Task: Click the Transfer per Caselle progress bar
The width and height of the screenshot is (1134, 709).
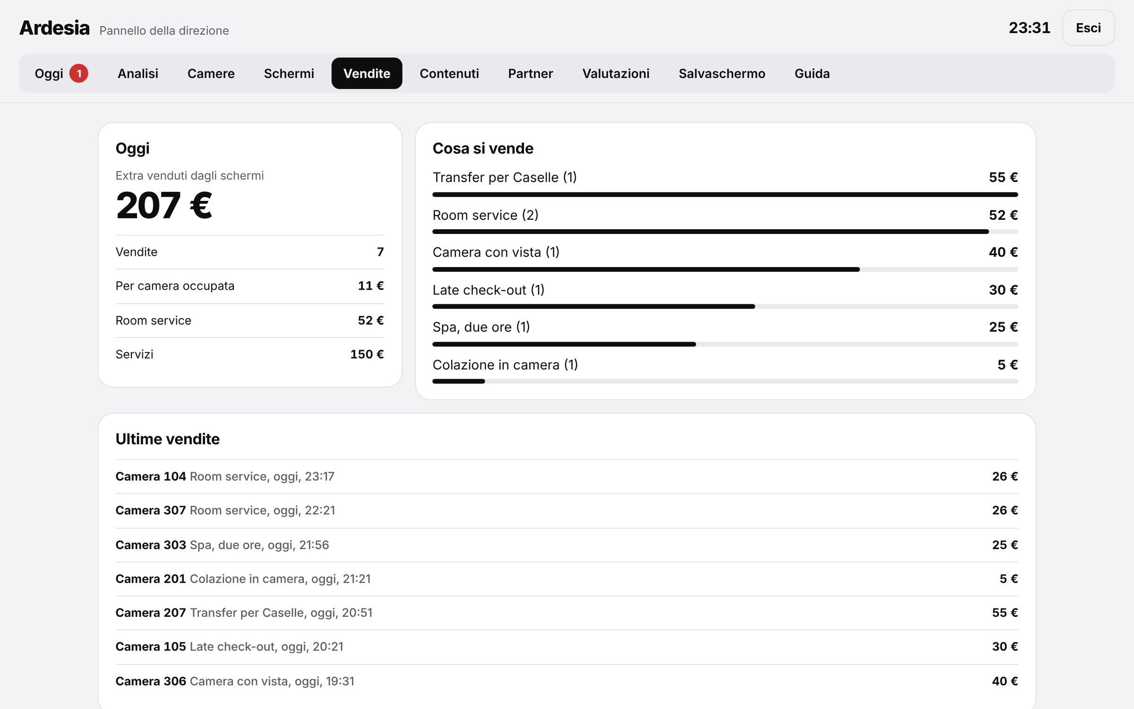Action: (x=725, y=195)
